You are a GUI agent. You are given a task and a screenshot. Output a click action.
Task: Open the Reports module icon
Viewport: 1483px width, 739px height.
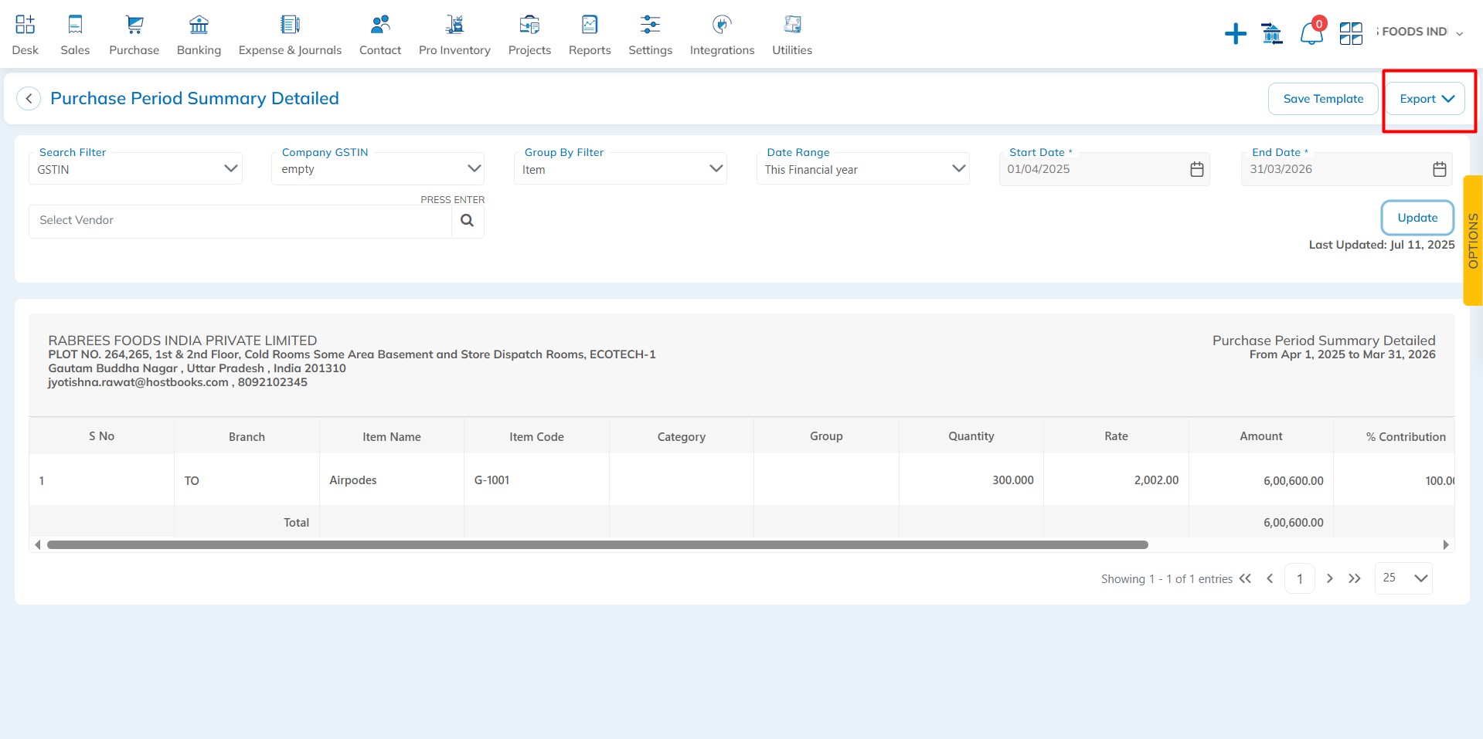pos(590,25)
